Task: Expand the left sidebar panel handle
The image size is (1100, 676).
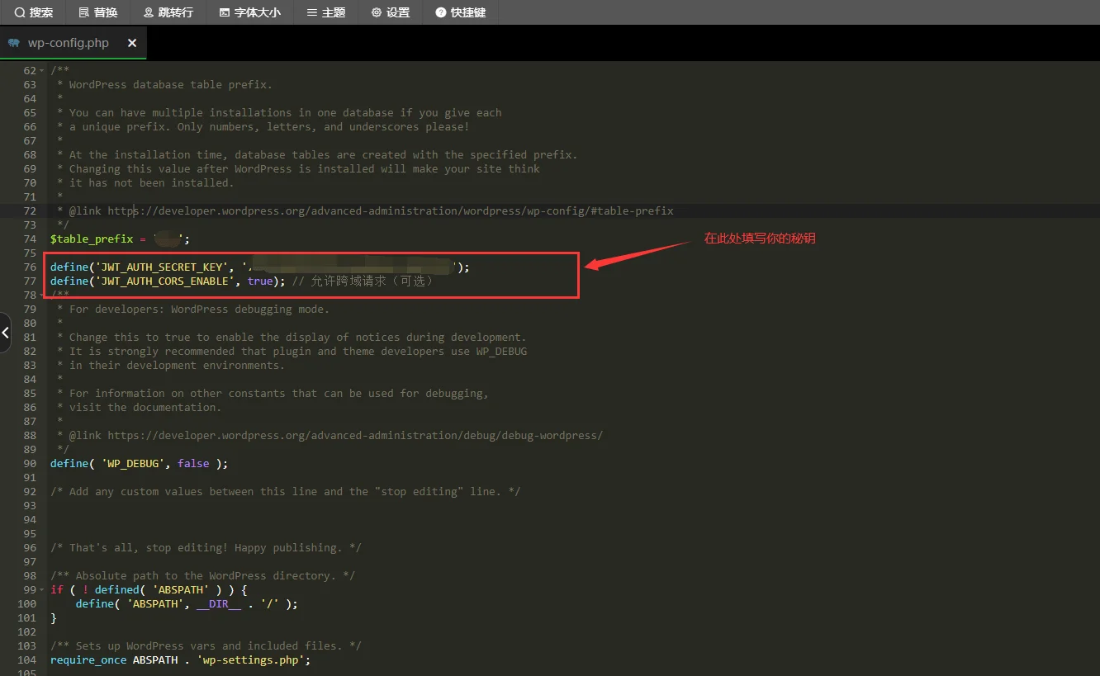Action: click(5, 333)
